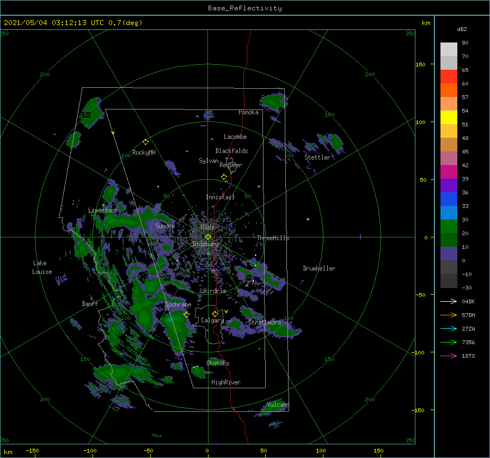Click the orange 57DM arrow icon

[449, 315]
